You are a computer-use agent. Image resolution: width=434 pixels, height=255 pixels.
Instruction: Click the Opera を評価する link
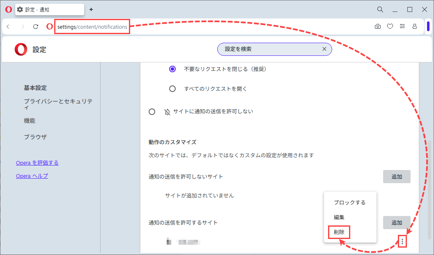pyautogui.click(x=37, y=163)
